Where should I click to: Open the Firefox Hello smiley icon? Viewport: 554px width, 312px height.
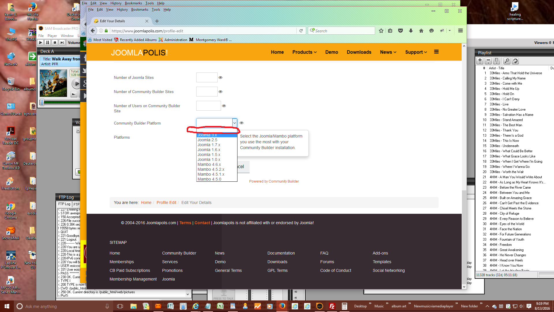coord(431,31)
